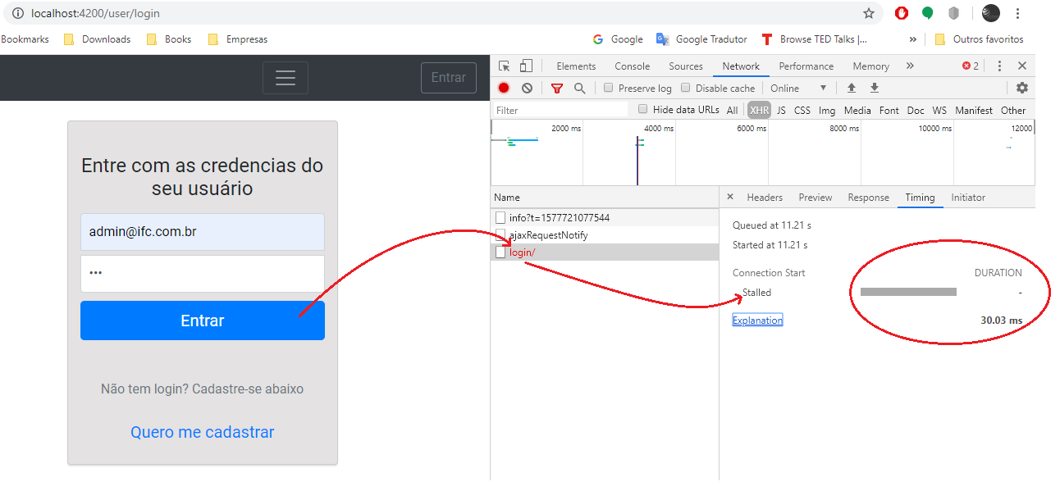Open the Google Tradutor bookmark
Image resolution: width=1060 pixels, height=482 pixels.
(x=701, y=39)
